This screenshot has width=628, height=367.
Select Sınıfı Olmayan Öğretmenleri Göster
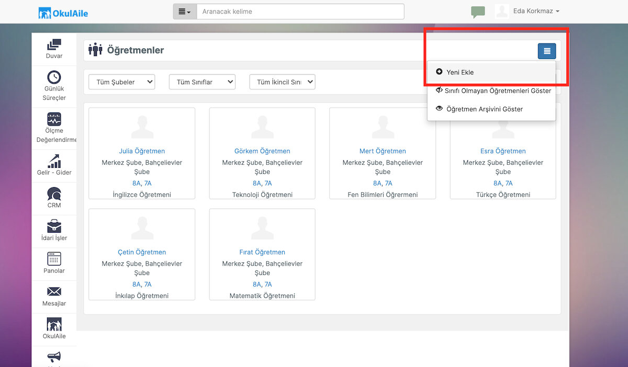(491, 90)
